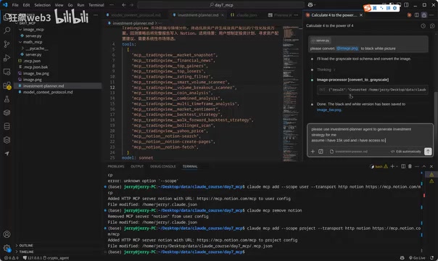Image resolution: width=438 pixels, height=261 pixels.
Task: Open the Edit menu
Action: (26, 5)
